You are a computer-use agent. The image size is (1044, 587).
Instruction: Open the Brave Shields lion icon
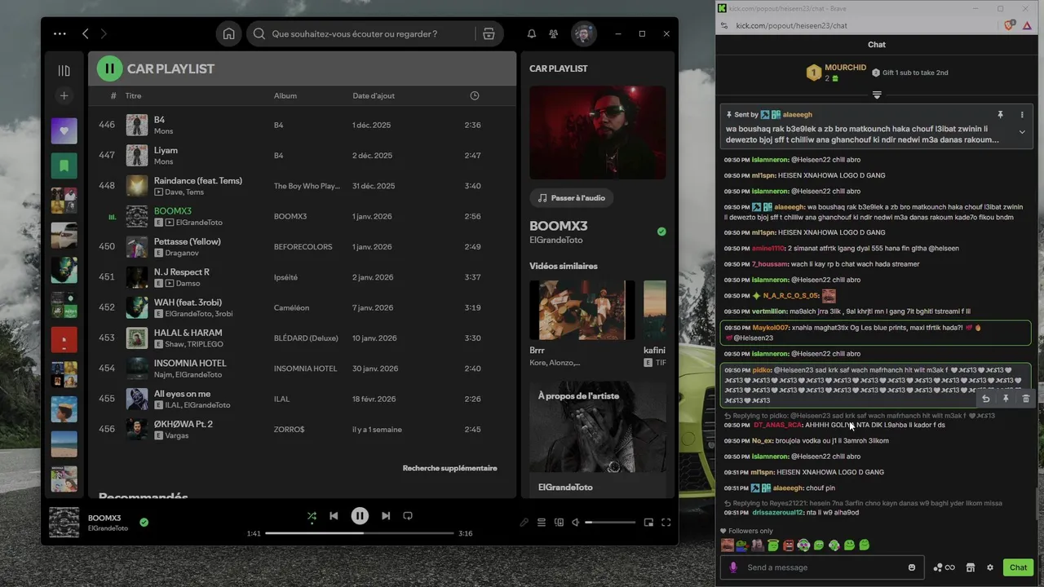1009,25
